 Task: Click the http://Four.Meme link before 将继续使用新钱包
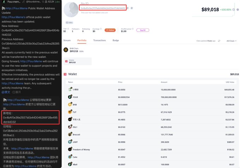[x=22, y=149]
